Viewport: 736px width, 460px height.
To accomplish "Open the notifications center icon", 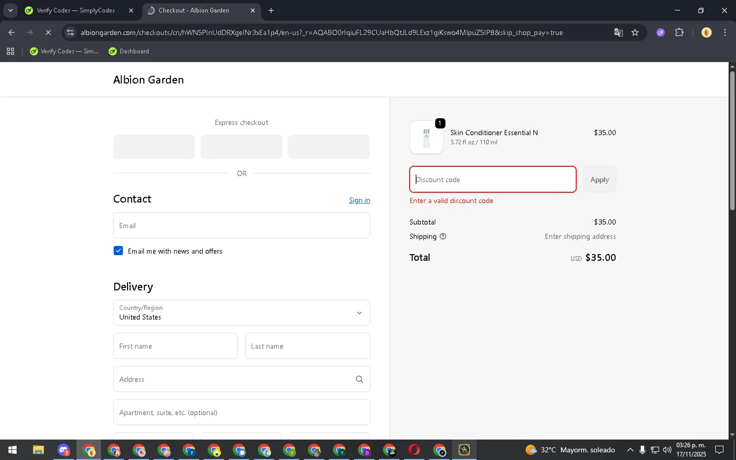I will (719, 450).
